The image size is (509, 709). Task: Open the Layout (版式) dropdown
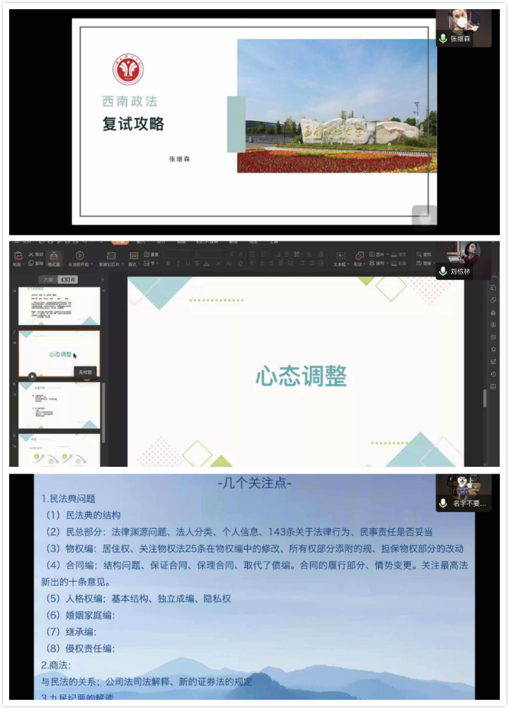tap(133, 264)
